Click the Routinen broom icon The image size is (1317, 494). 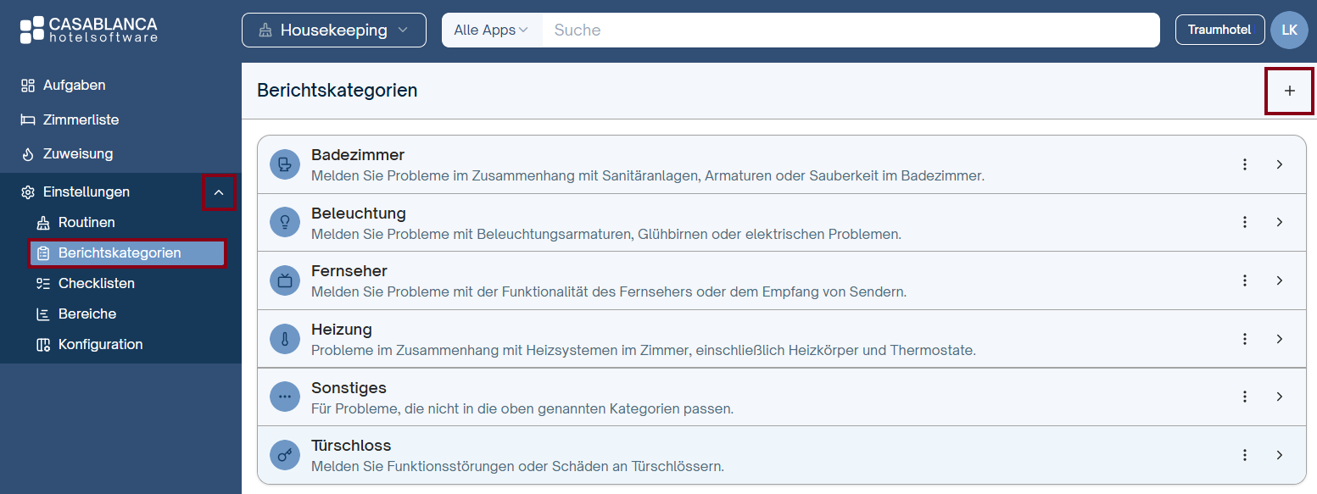(43, 223)
